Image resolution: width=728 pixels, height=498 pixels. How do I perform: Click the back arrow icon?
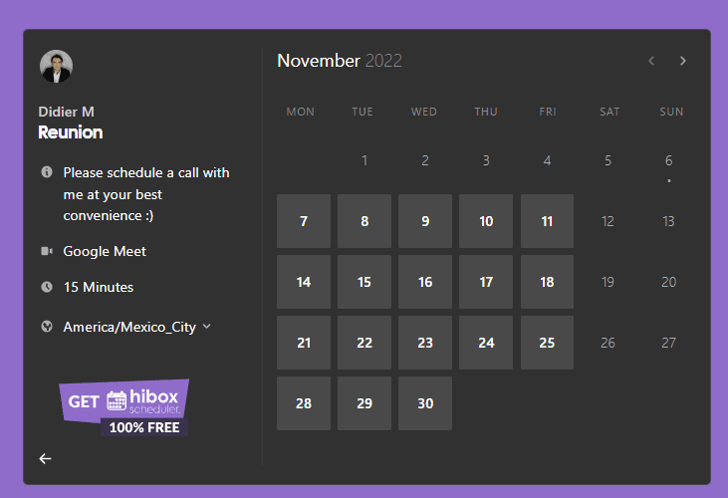45,458
